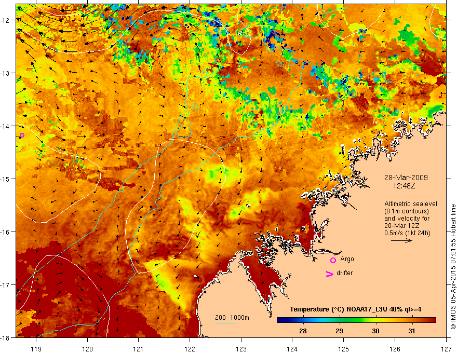Click the temperature color bar at 30
The width and height of the screenshot is (457, 353).
tap(375, 320)
